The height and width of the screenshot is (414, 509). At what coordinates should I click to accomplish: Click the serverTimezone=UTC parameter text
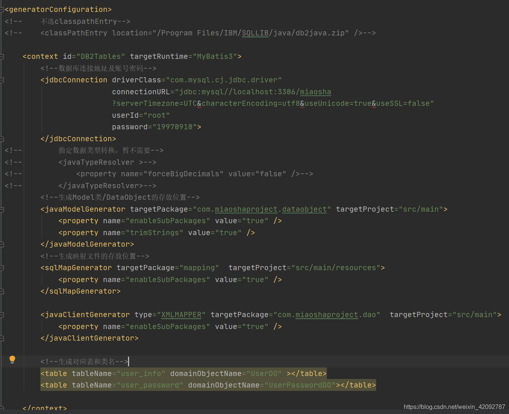(x=157, y=104)
